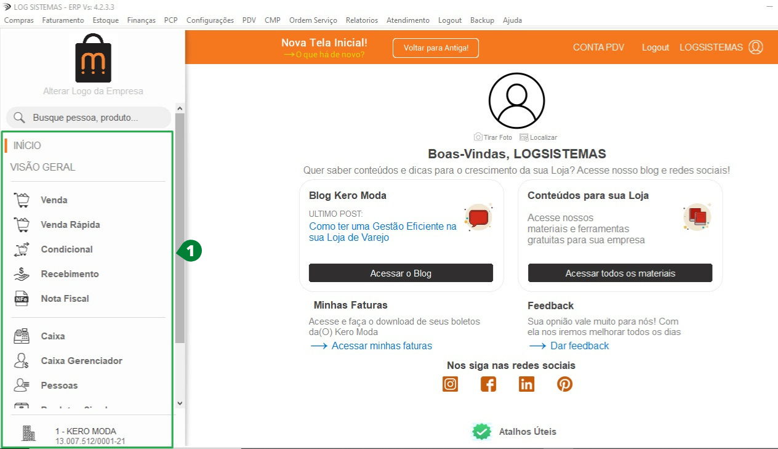The width and height of the screenshot is (778, 449).
Task: Click Voltar para Antiga button
Action: point(436,47)
